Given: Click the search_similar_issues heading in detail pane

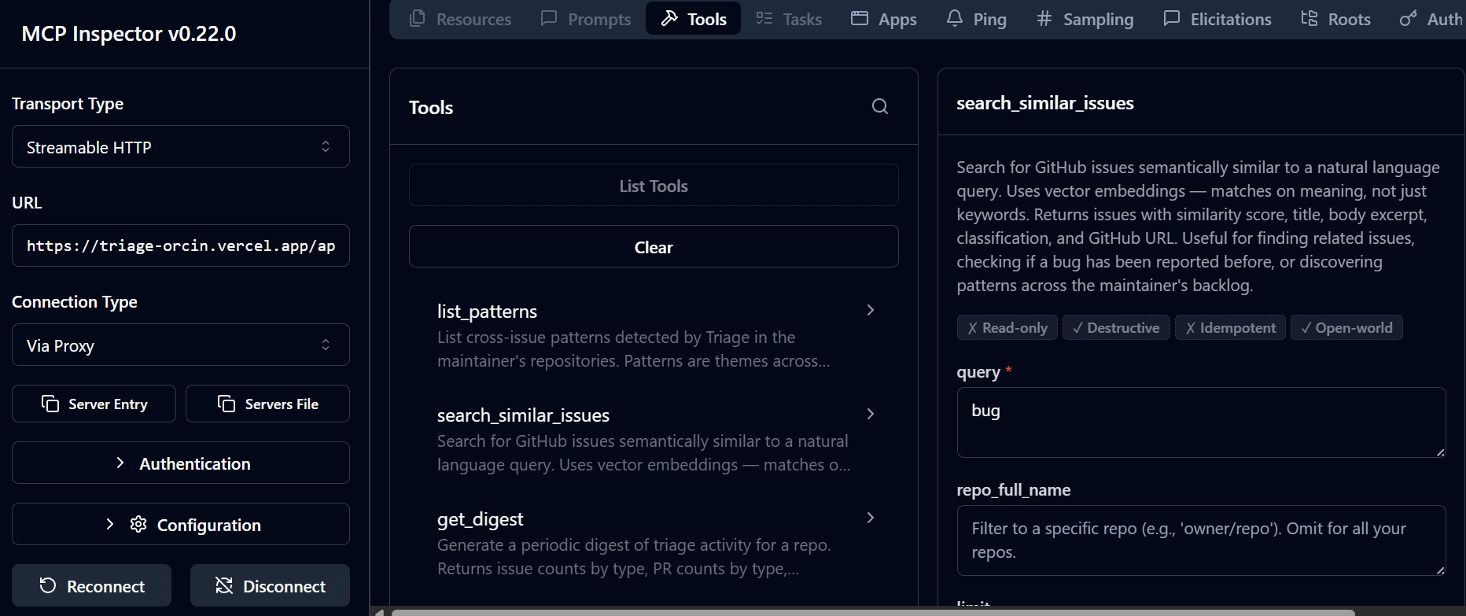Looking at the screenshot, I should tap(1045, 103).
